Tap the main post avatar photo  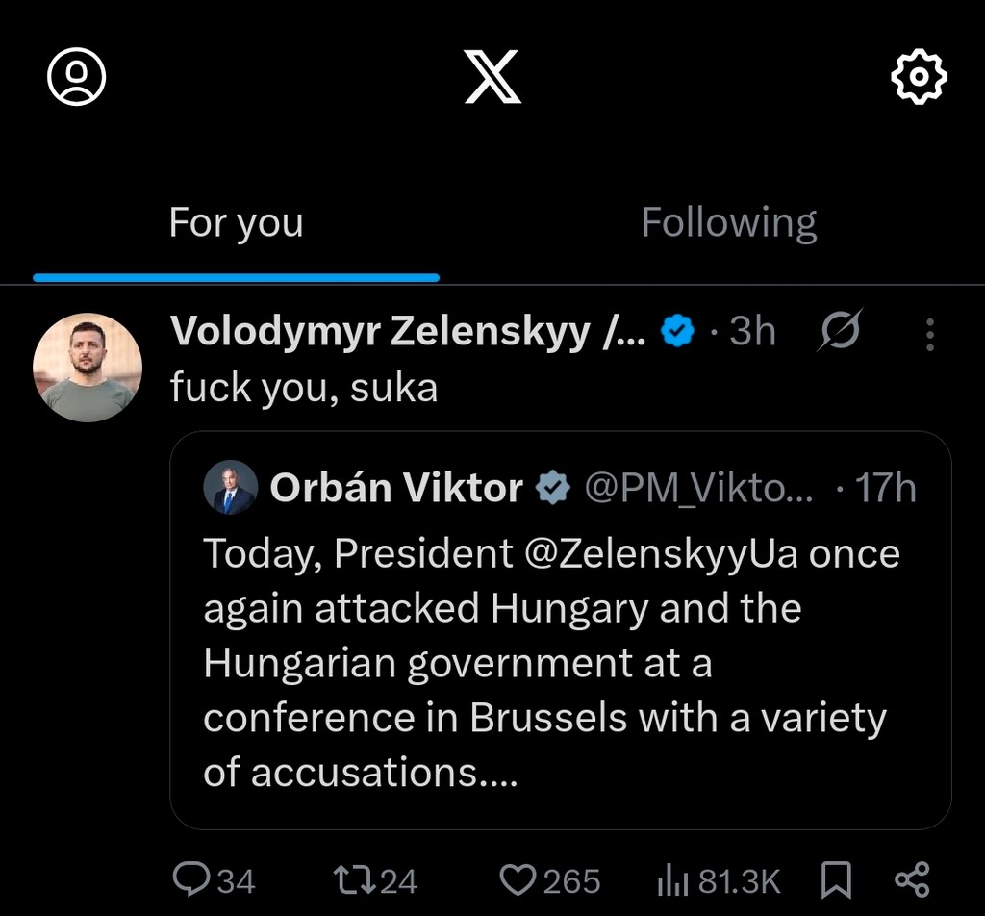point(88,367)
